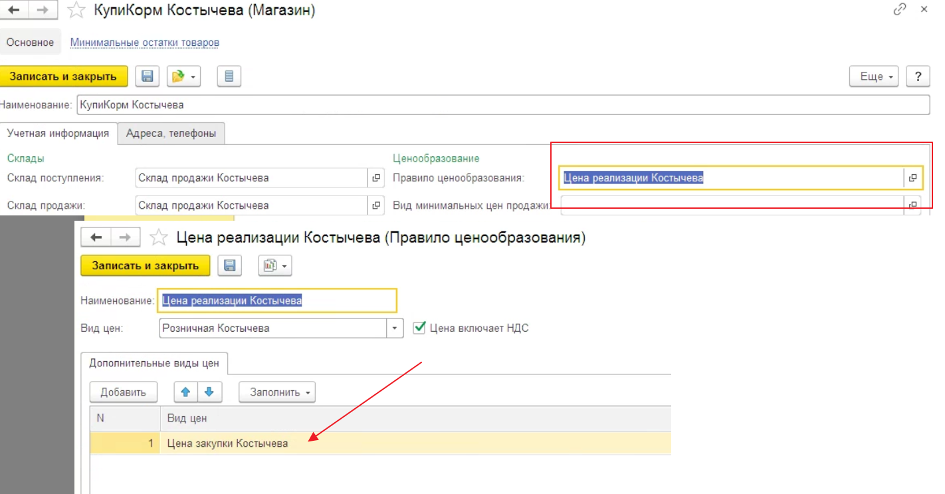Select the Дополнительные виды цен tab
The width and height of the screenshot is (945, 494).
coord(154,363)
